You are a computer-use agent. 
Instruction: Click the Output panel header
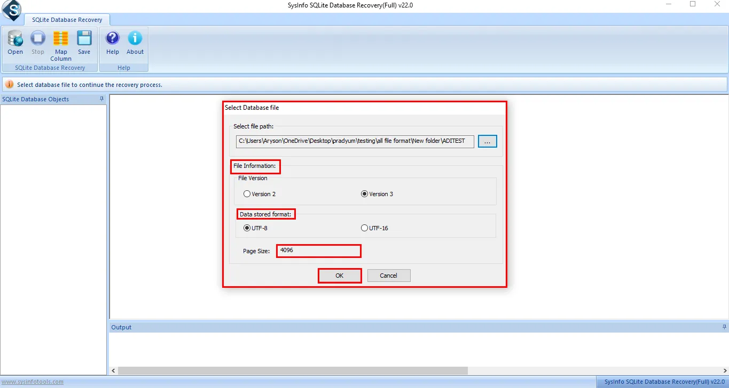(419, 327)
